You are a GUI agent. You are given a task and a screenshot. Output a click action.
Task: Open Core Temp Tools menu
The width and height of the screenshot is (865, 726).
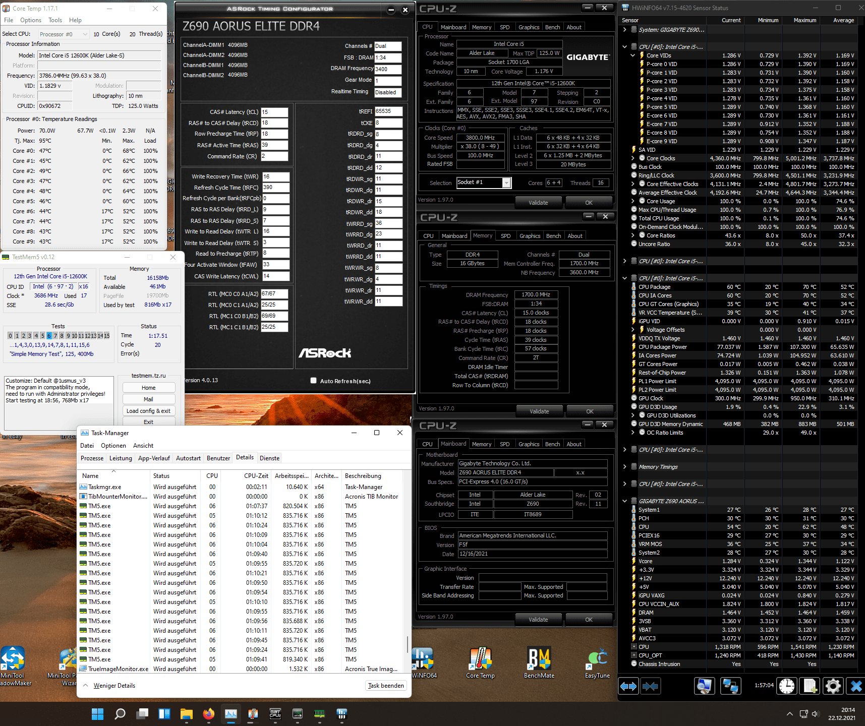coord(55,20)
